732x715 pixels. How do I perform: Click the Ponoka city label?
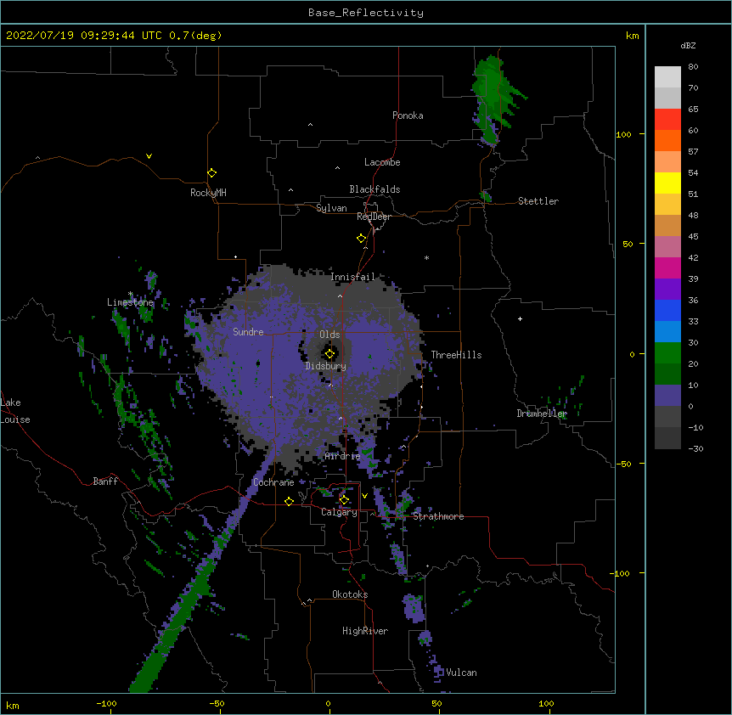point(408,115)
